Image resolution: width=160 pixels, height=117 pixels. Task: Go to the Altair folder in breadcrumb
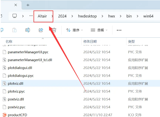click(x=42, y=16)
